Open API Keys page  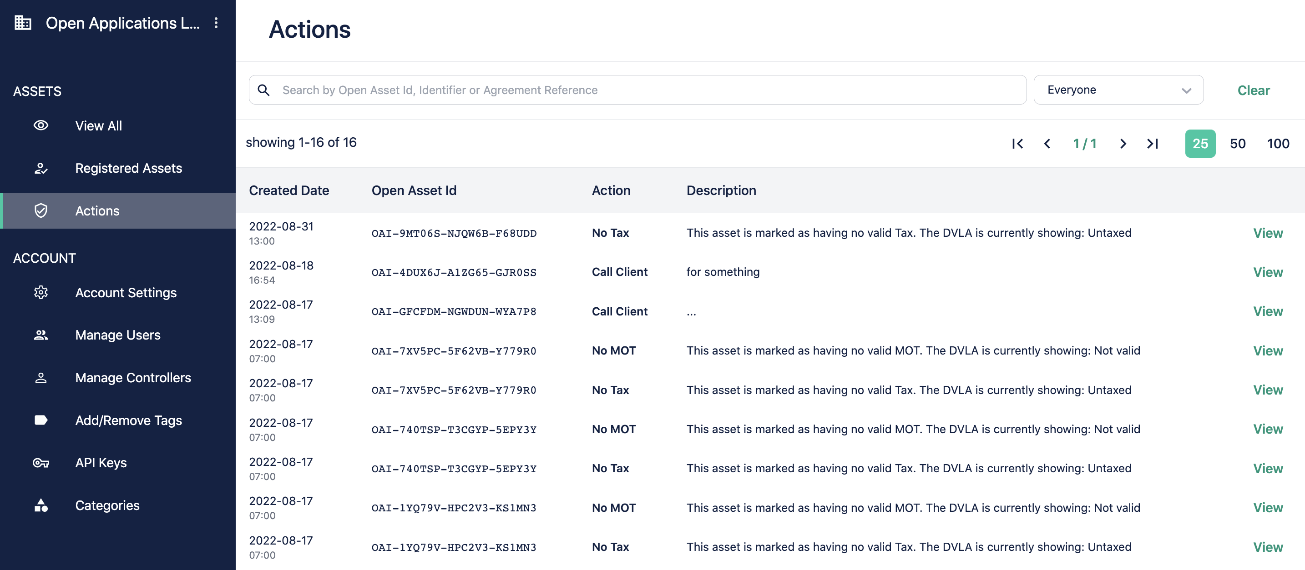pyautogui.click(x=118, y=463)
